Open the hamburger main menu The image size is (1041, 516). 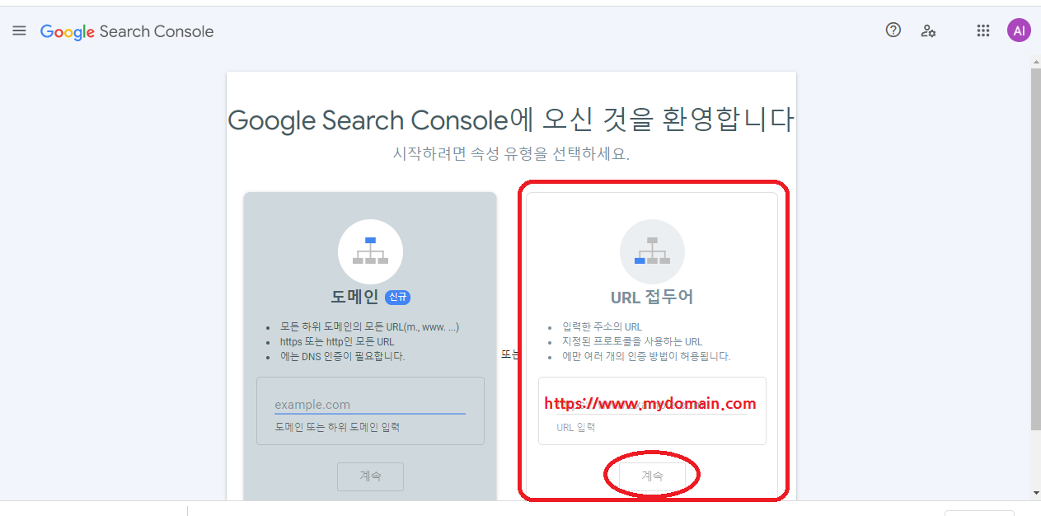pyautogui.click(x=20, y=31)
